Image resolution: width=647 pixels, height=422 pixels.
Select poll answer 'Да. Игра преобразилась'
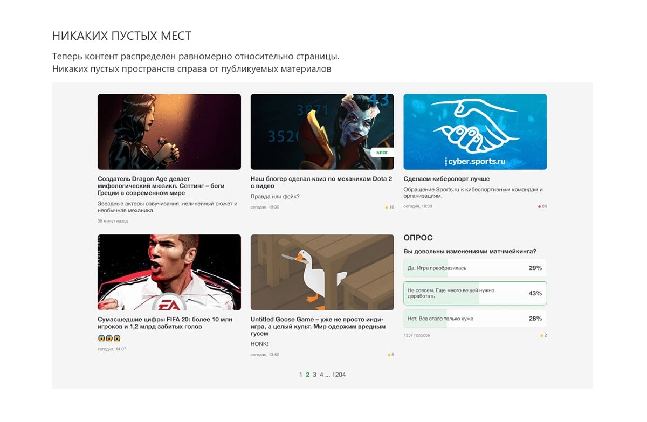475,268
